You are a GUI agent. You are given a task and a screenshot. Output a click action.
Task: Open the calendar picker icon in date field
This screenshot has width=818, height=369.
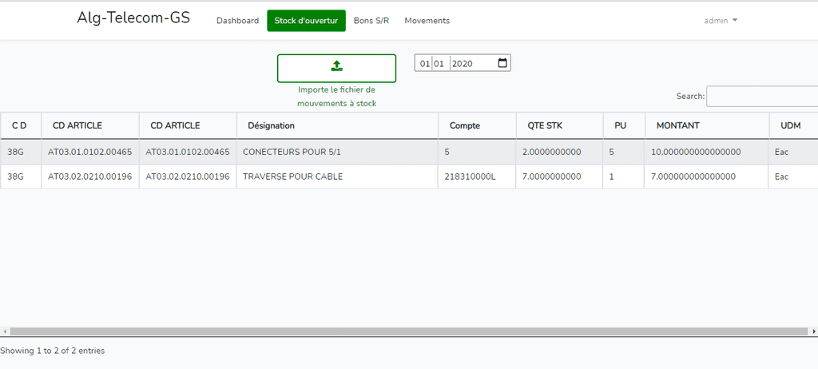[502, 63]
